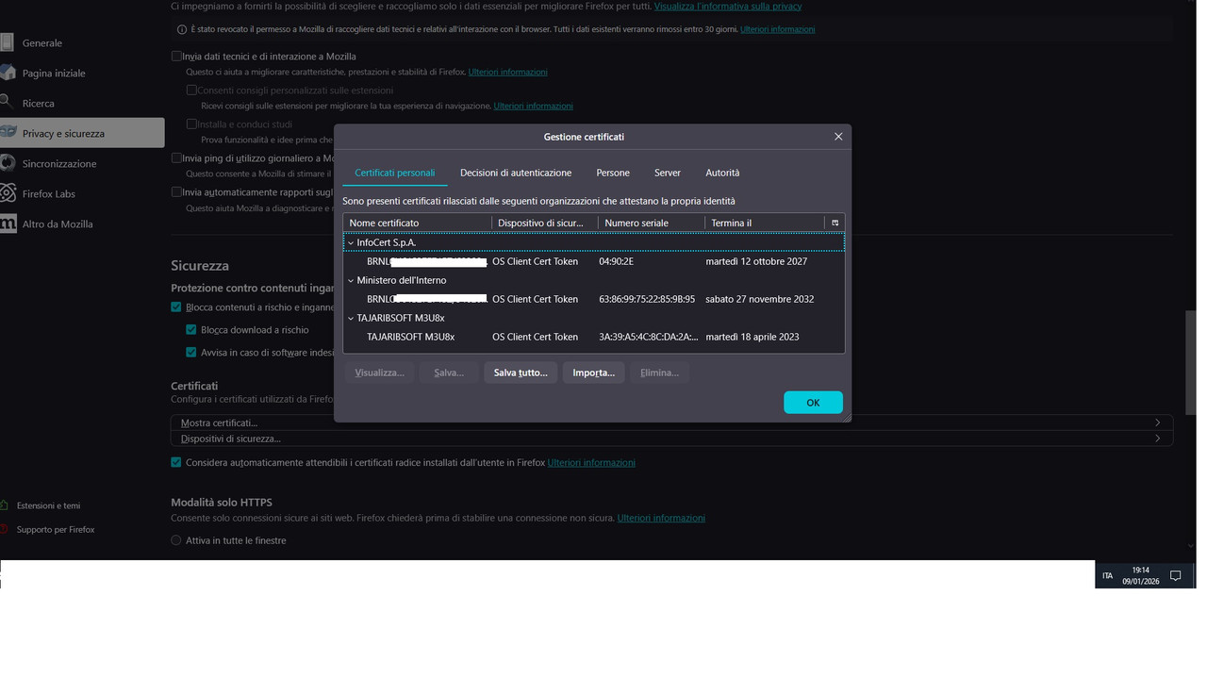
Task: Click the Sincronizzazione sync icon
Action: 8,163
